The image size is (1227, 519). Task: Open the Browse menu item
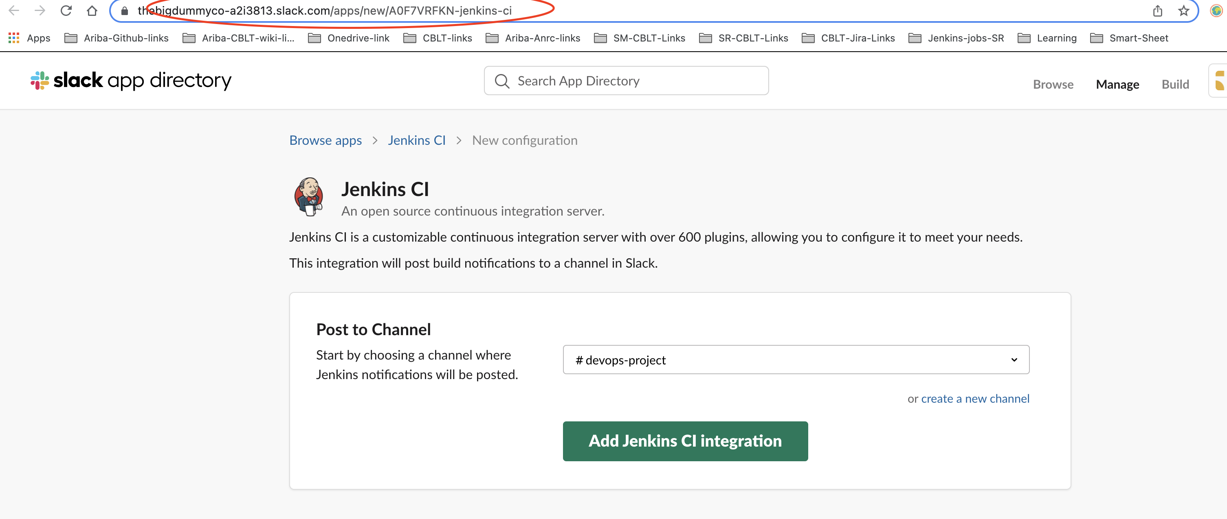click(1053, 84)
